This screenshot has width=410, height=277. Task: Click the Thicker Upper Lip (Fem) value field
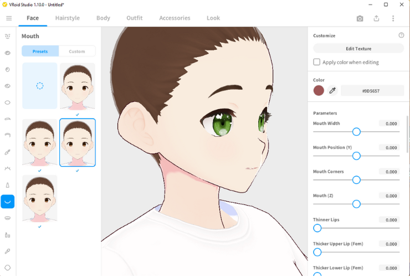(389, 244)
